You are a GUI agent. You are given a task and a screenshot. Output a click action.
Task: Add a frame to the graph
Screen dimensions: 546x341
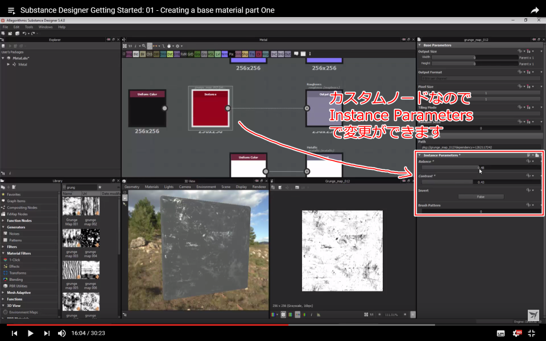(303, 54)
